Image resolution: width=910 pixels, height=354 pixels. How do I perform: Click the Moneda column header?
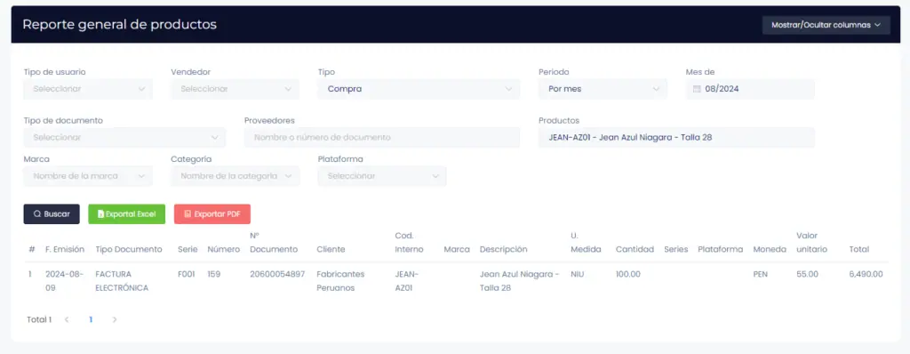click(x=770, y=249)
